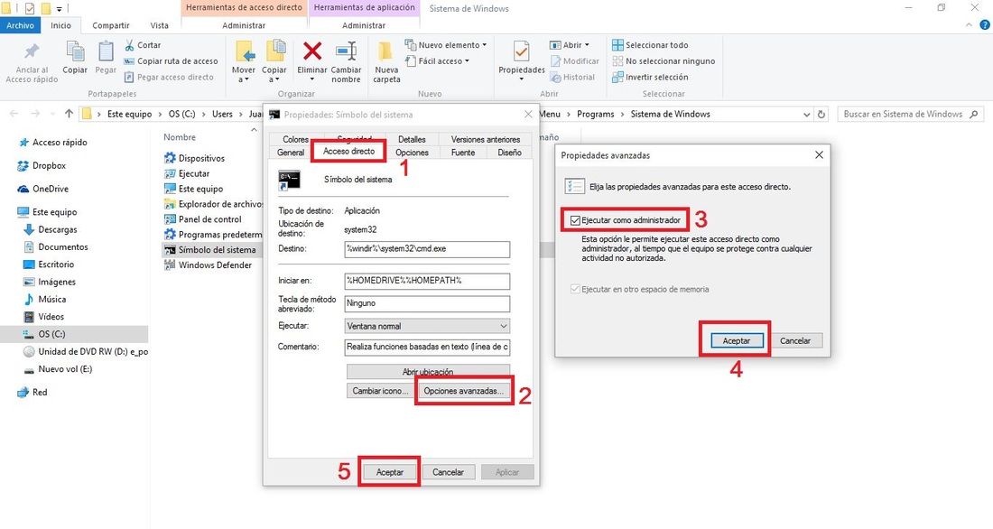Open the Fácil acceso dropdown
Viewport: 993px width, 529px height.
click(x=437, y=60)
